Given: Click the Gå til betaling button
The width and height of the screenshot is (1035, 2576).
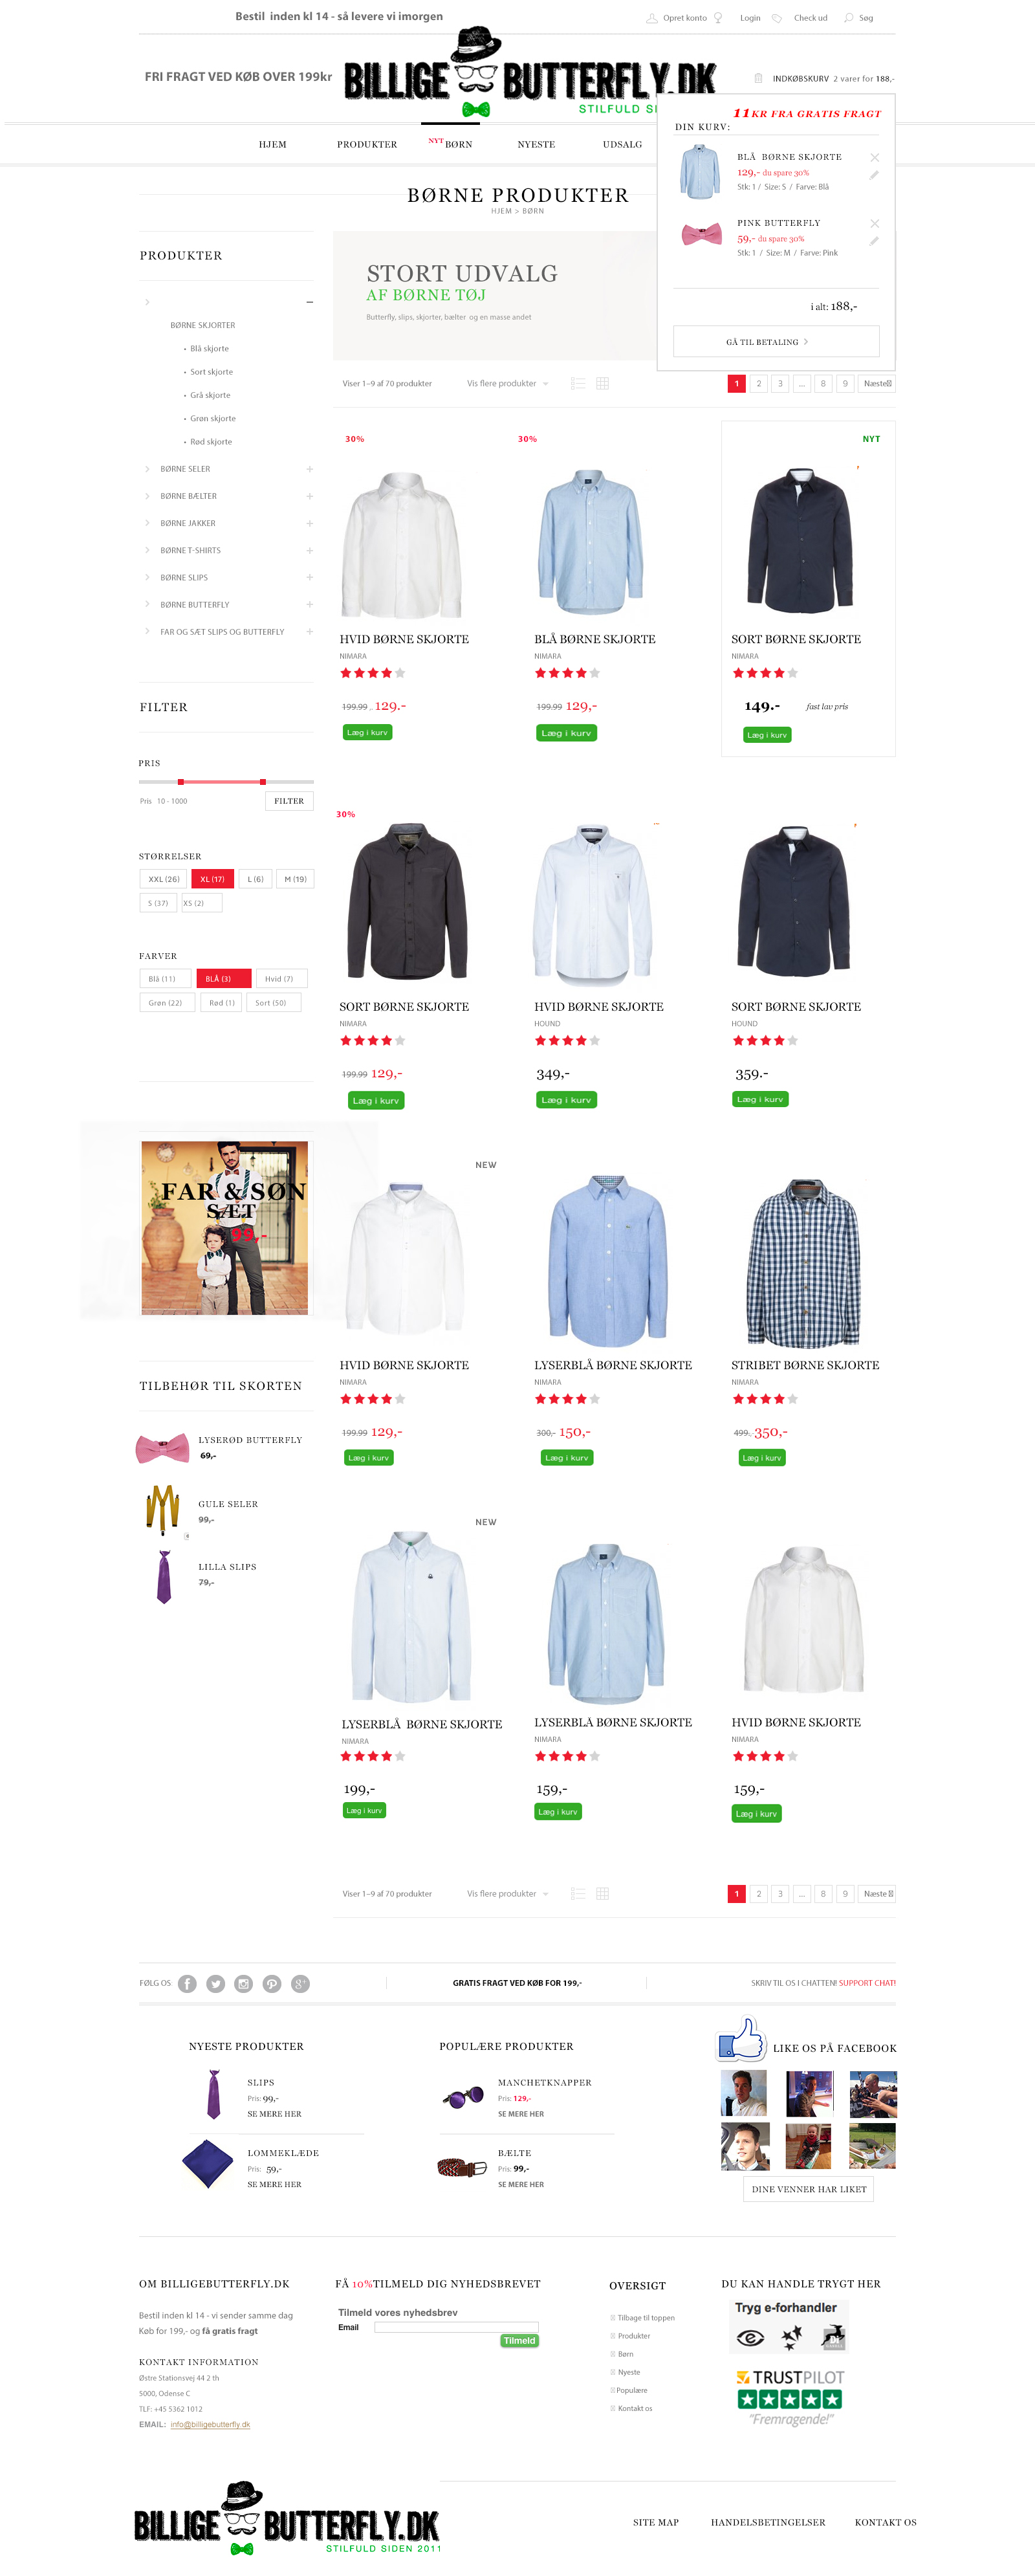Looking at the screenshot, I should point(776,341).
